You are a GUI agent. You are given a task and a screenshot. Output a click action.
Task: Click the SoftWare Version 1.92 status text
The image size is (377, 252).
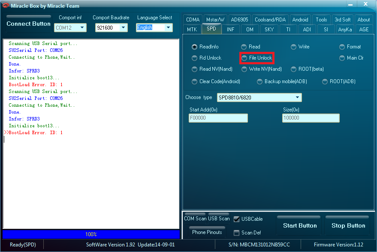[x=130, y=245]
